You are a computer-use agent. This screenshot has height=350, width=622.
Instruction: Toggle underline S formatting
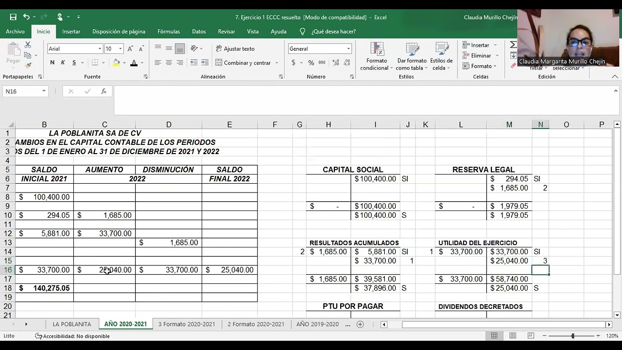(x=74, y=63)
